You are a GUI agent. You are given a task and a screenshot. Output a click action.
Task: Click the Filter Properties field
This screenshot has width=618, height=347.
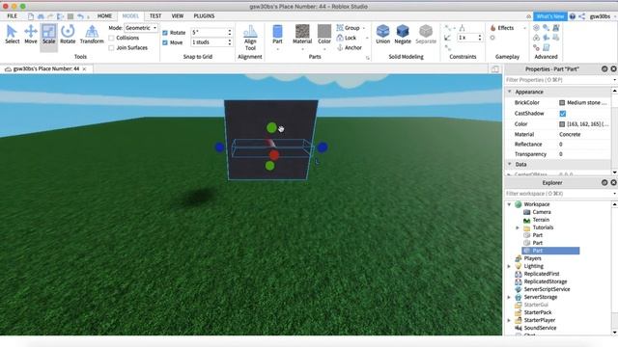pos(558,80)
